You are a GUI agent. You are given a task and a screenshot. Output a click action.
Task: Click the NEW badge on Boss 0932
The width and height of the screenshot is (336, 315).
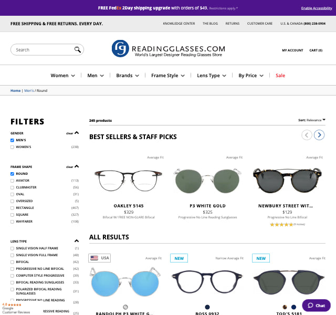(179, 258)
